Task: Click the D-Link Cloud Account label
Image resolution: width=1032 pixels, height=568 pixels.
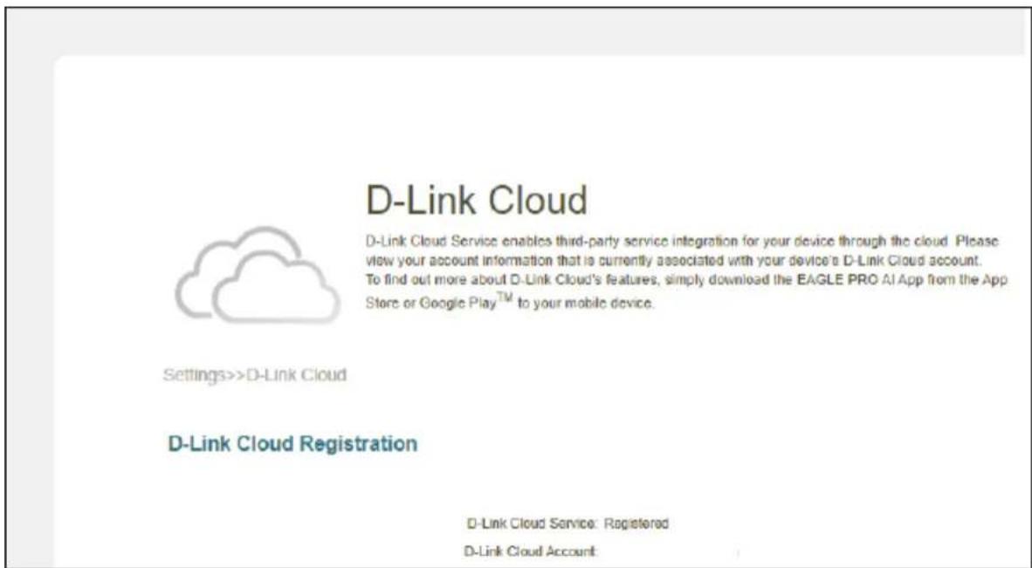Action: pyautogui.click(x=531, y=551)
